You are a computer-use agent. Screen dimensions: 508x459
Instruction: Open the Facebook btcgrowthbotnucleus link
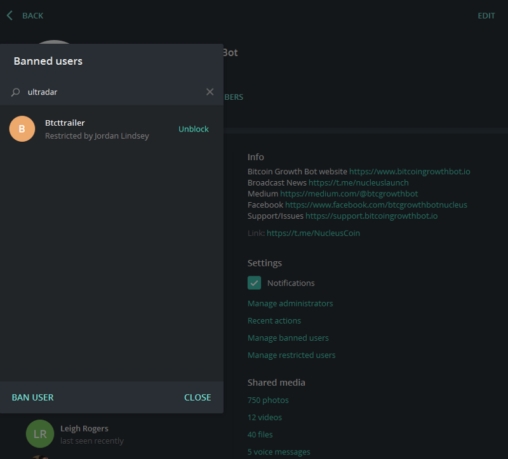[x=376, y=205]
